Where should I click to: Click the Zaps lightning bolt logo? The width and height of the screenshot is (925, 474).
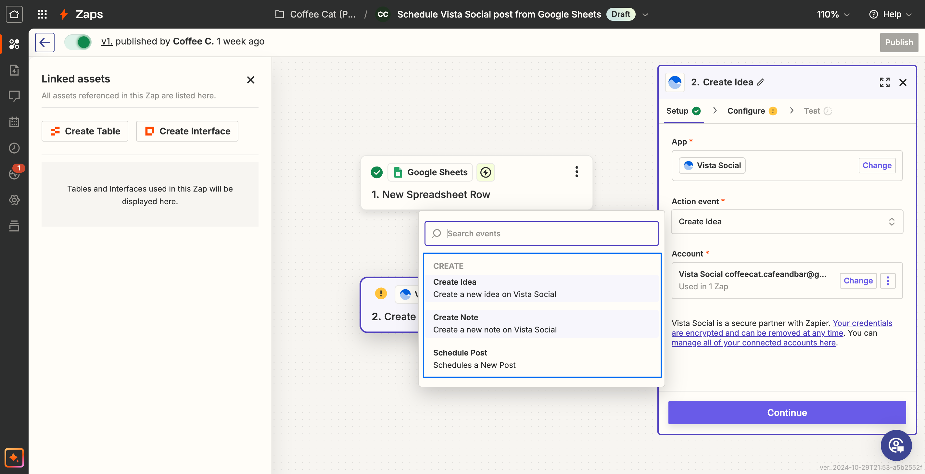pos(64,14)
